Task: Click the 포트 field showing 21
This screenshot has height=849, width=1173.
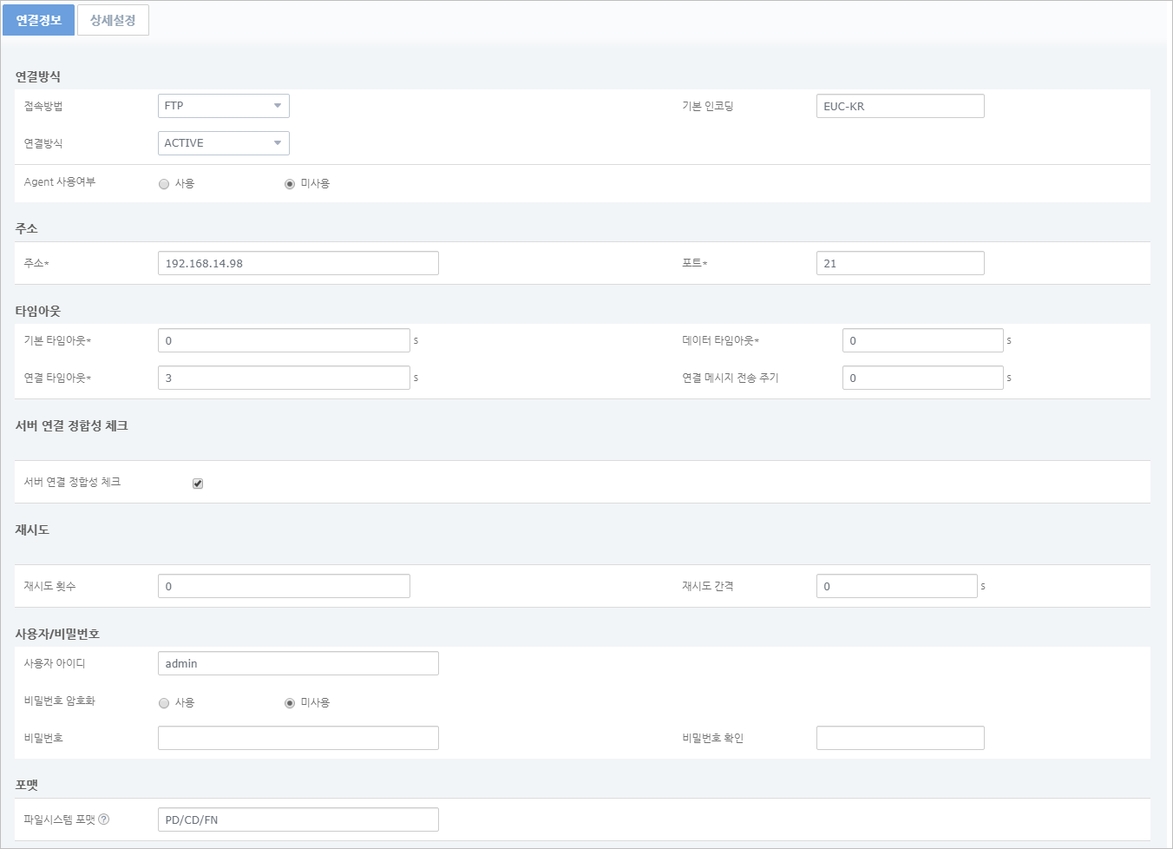Action: click(x=900, y=263)
